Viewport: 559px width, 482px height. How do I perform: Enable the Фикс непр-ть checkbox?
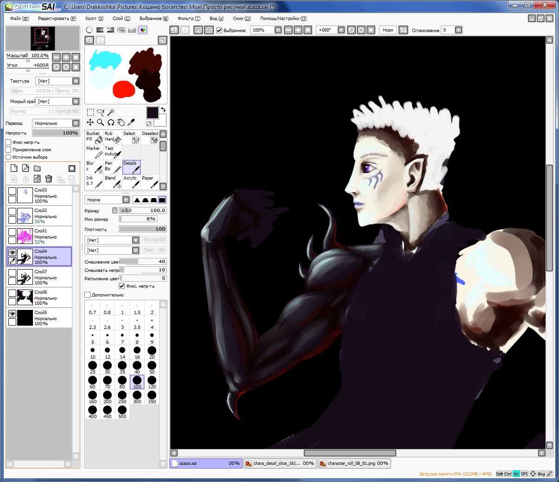click(x=8, y=142)
